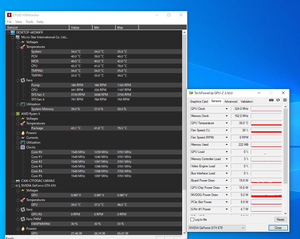Click the Max column header

(127, 28)
